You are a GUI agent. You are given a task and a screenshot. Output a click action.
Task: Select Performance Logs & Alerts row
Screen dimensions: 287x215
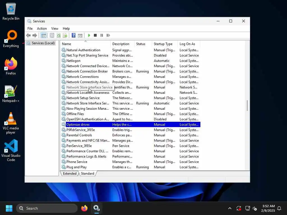coord(131,156)
